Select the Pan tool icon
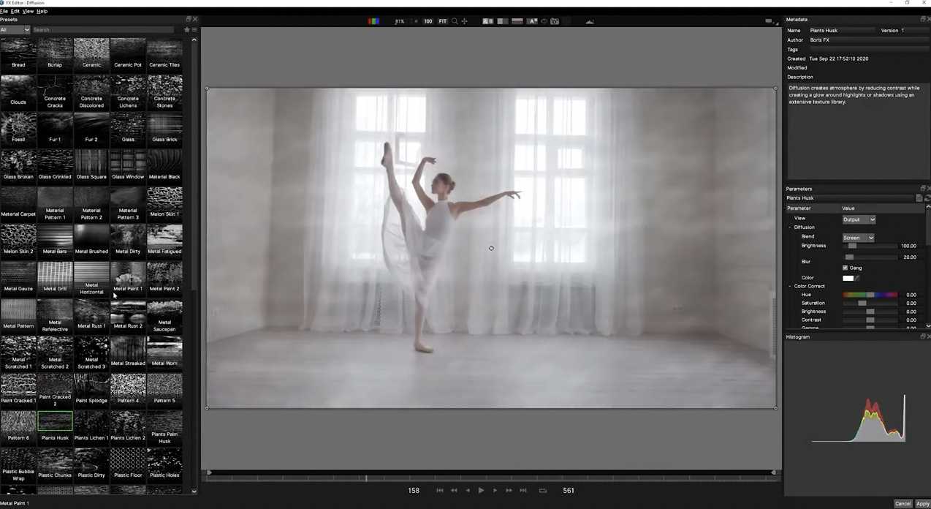The height and width of the screenshot is (509, 931). 465,20
